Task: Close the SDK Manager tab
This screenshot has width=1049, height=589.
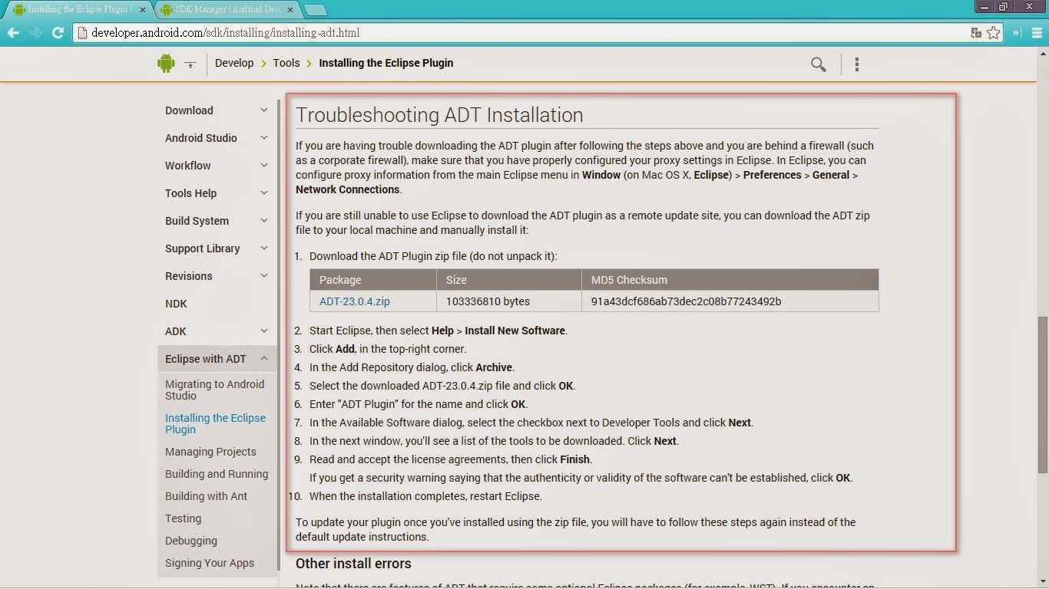Action: click(290, 10)
